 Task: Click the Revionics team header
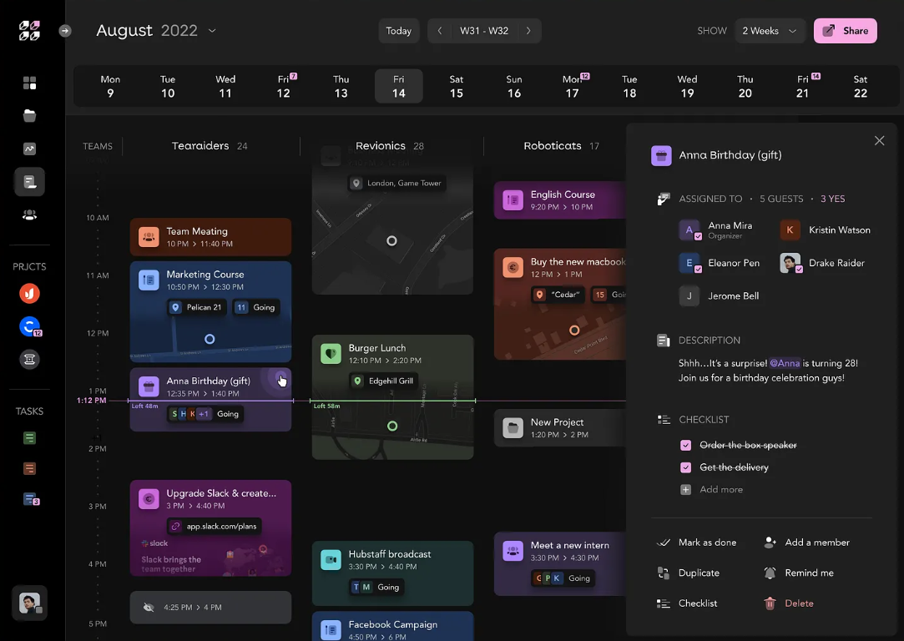click(x=390, y=146)
